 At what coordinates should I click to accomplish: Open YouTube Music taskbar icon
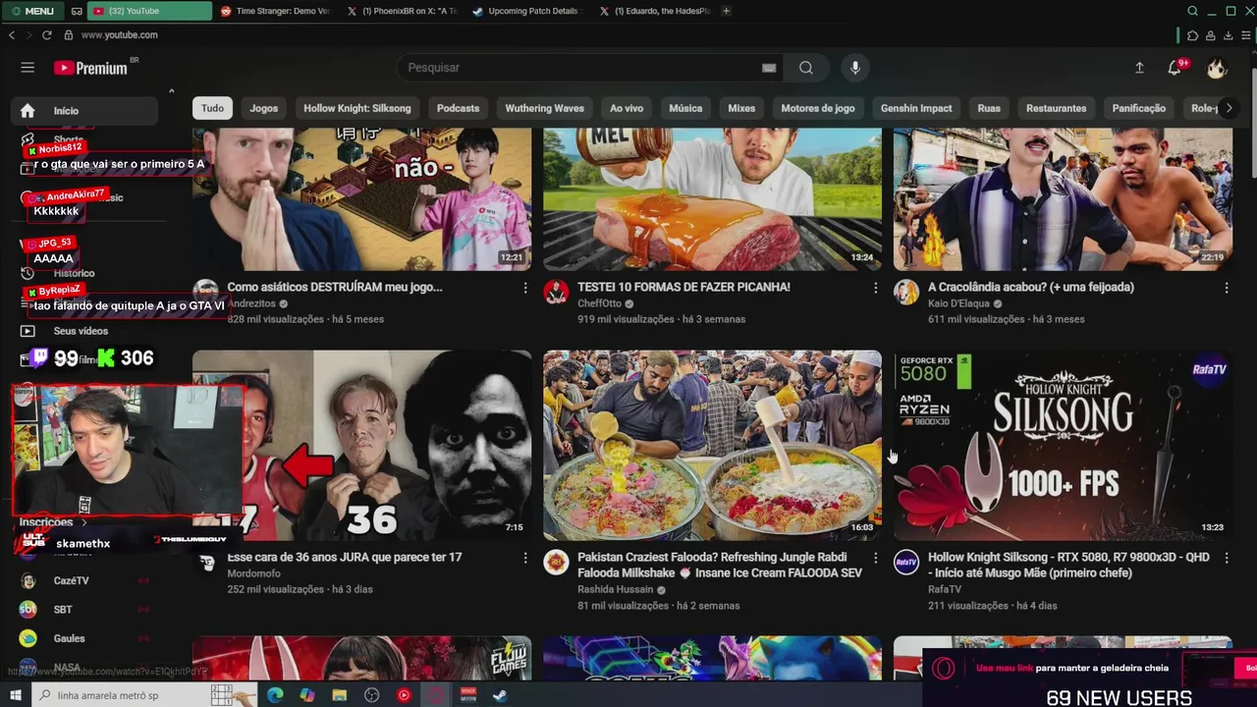[x=404, y=695]
